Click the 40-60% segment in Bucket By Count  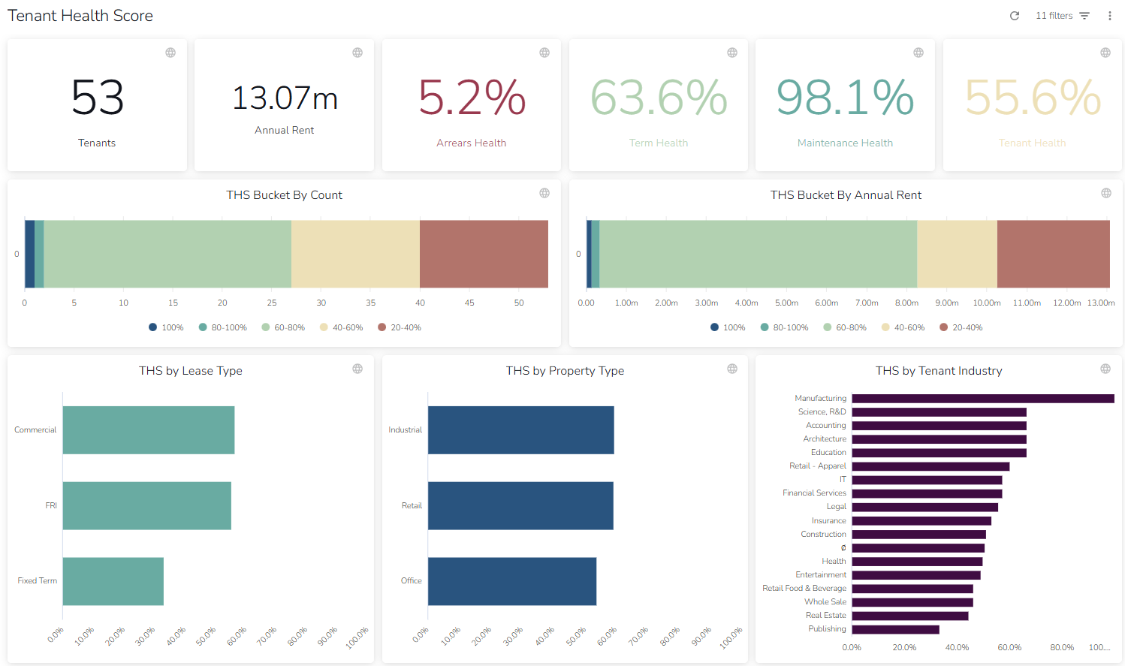point(355,254)
